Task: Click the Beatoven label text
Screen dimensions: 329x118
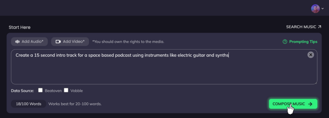Action: (53, 91)
